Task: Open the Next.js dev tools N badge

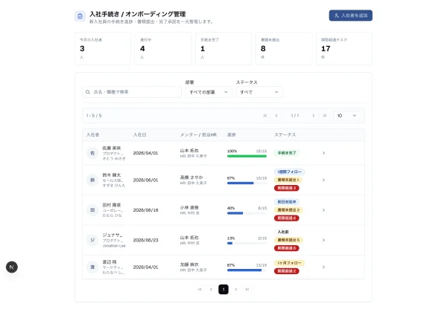Action: pyautogui.click(x=12, y=267)
